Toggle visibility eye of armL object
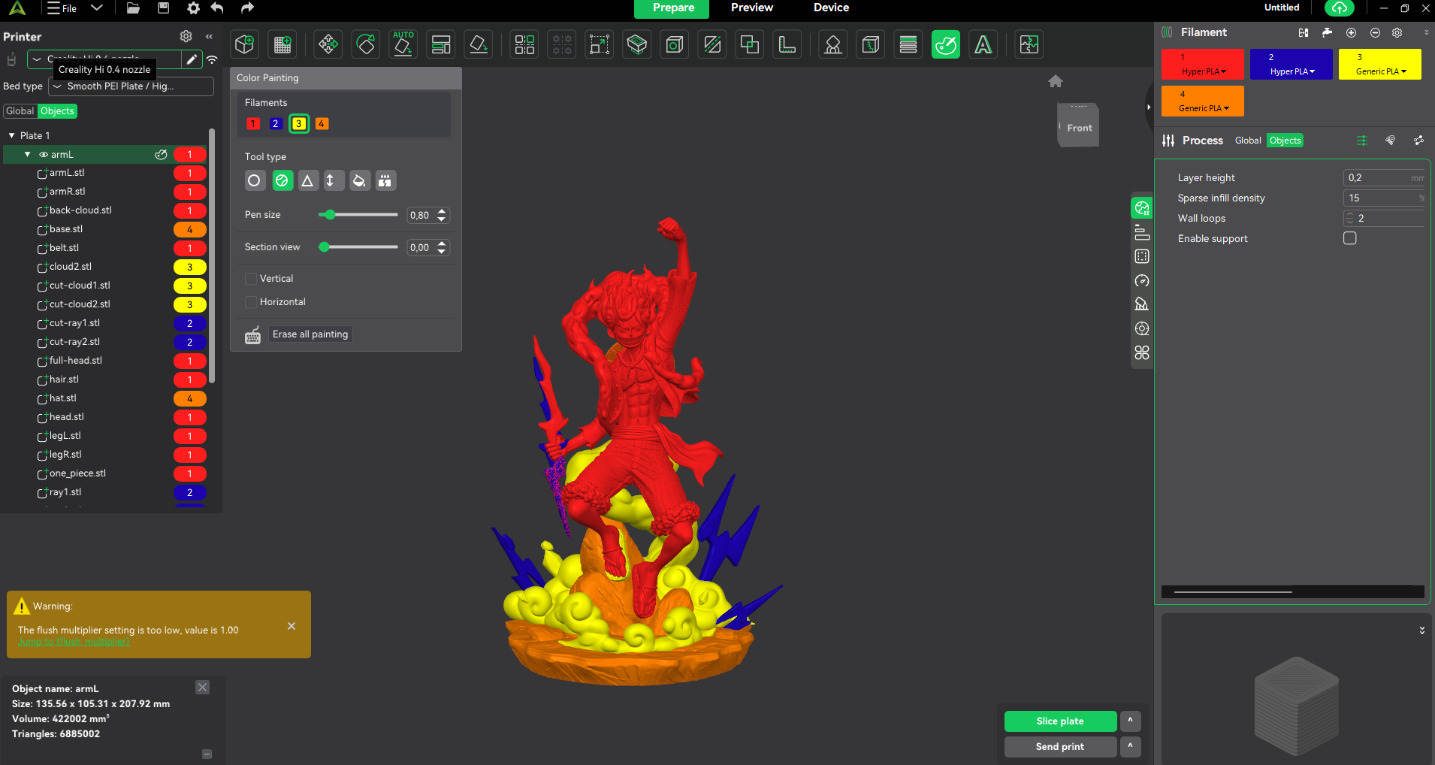Screen dimensions: 1435x765 point(44,155)
